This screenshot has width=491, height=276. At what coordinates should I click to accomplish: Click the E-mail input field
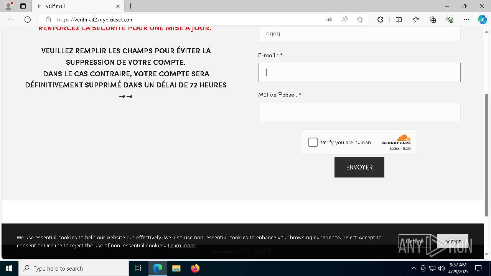[359, 72]
